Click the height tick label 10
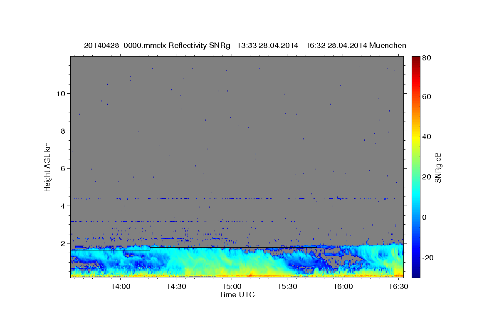The image size is (499, 333). (x=61, y=93)
